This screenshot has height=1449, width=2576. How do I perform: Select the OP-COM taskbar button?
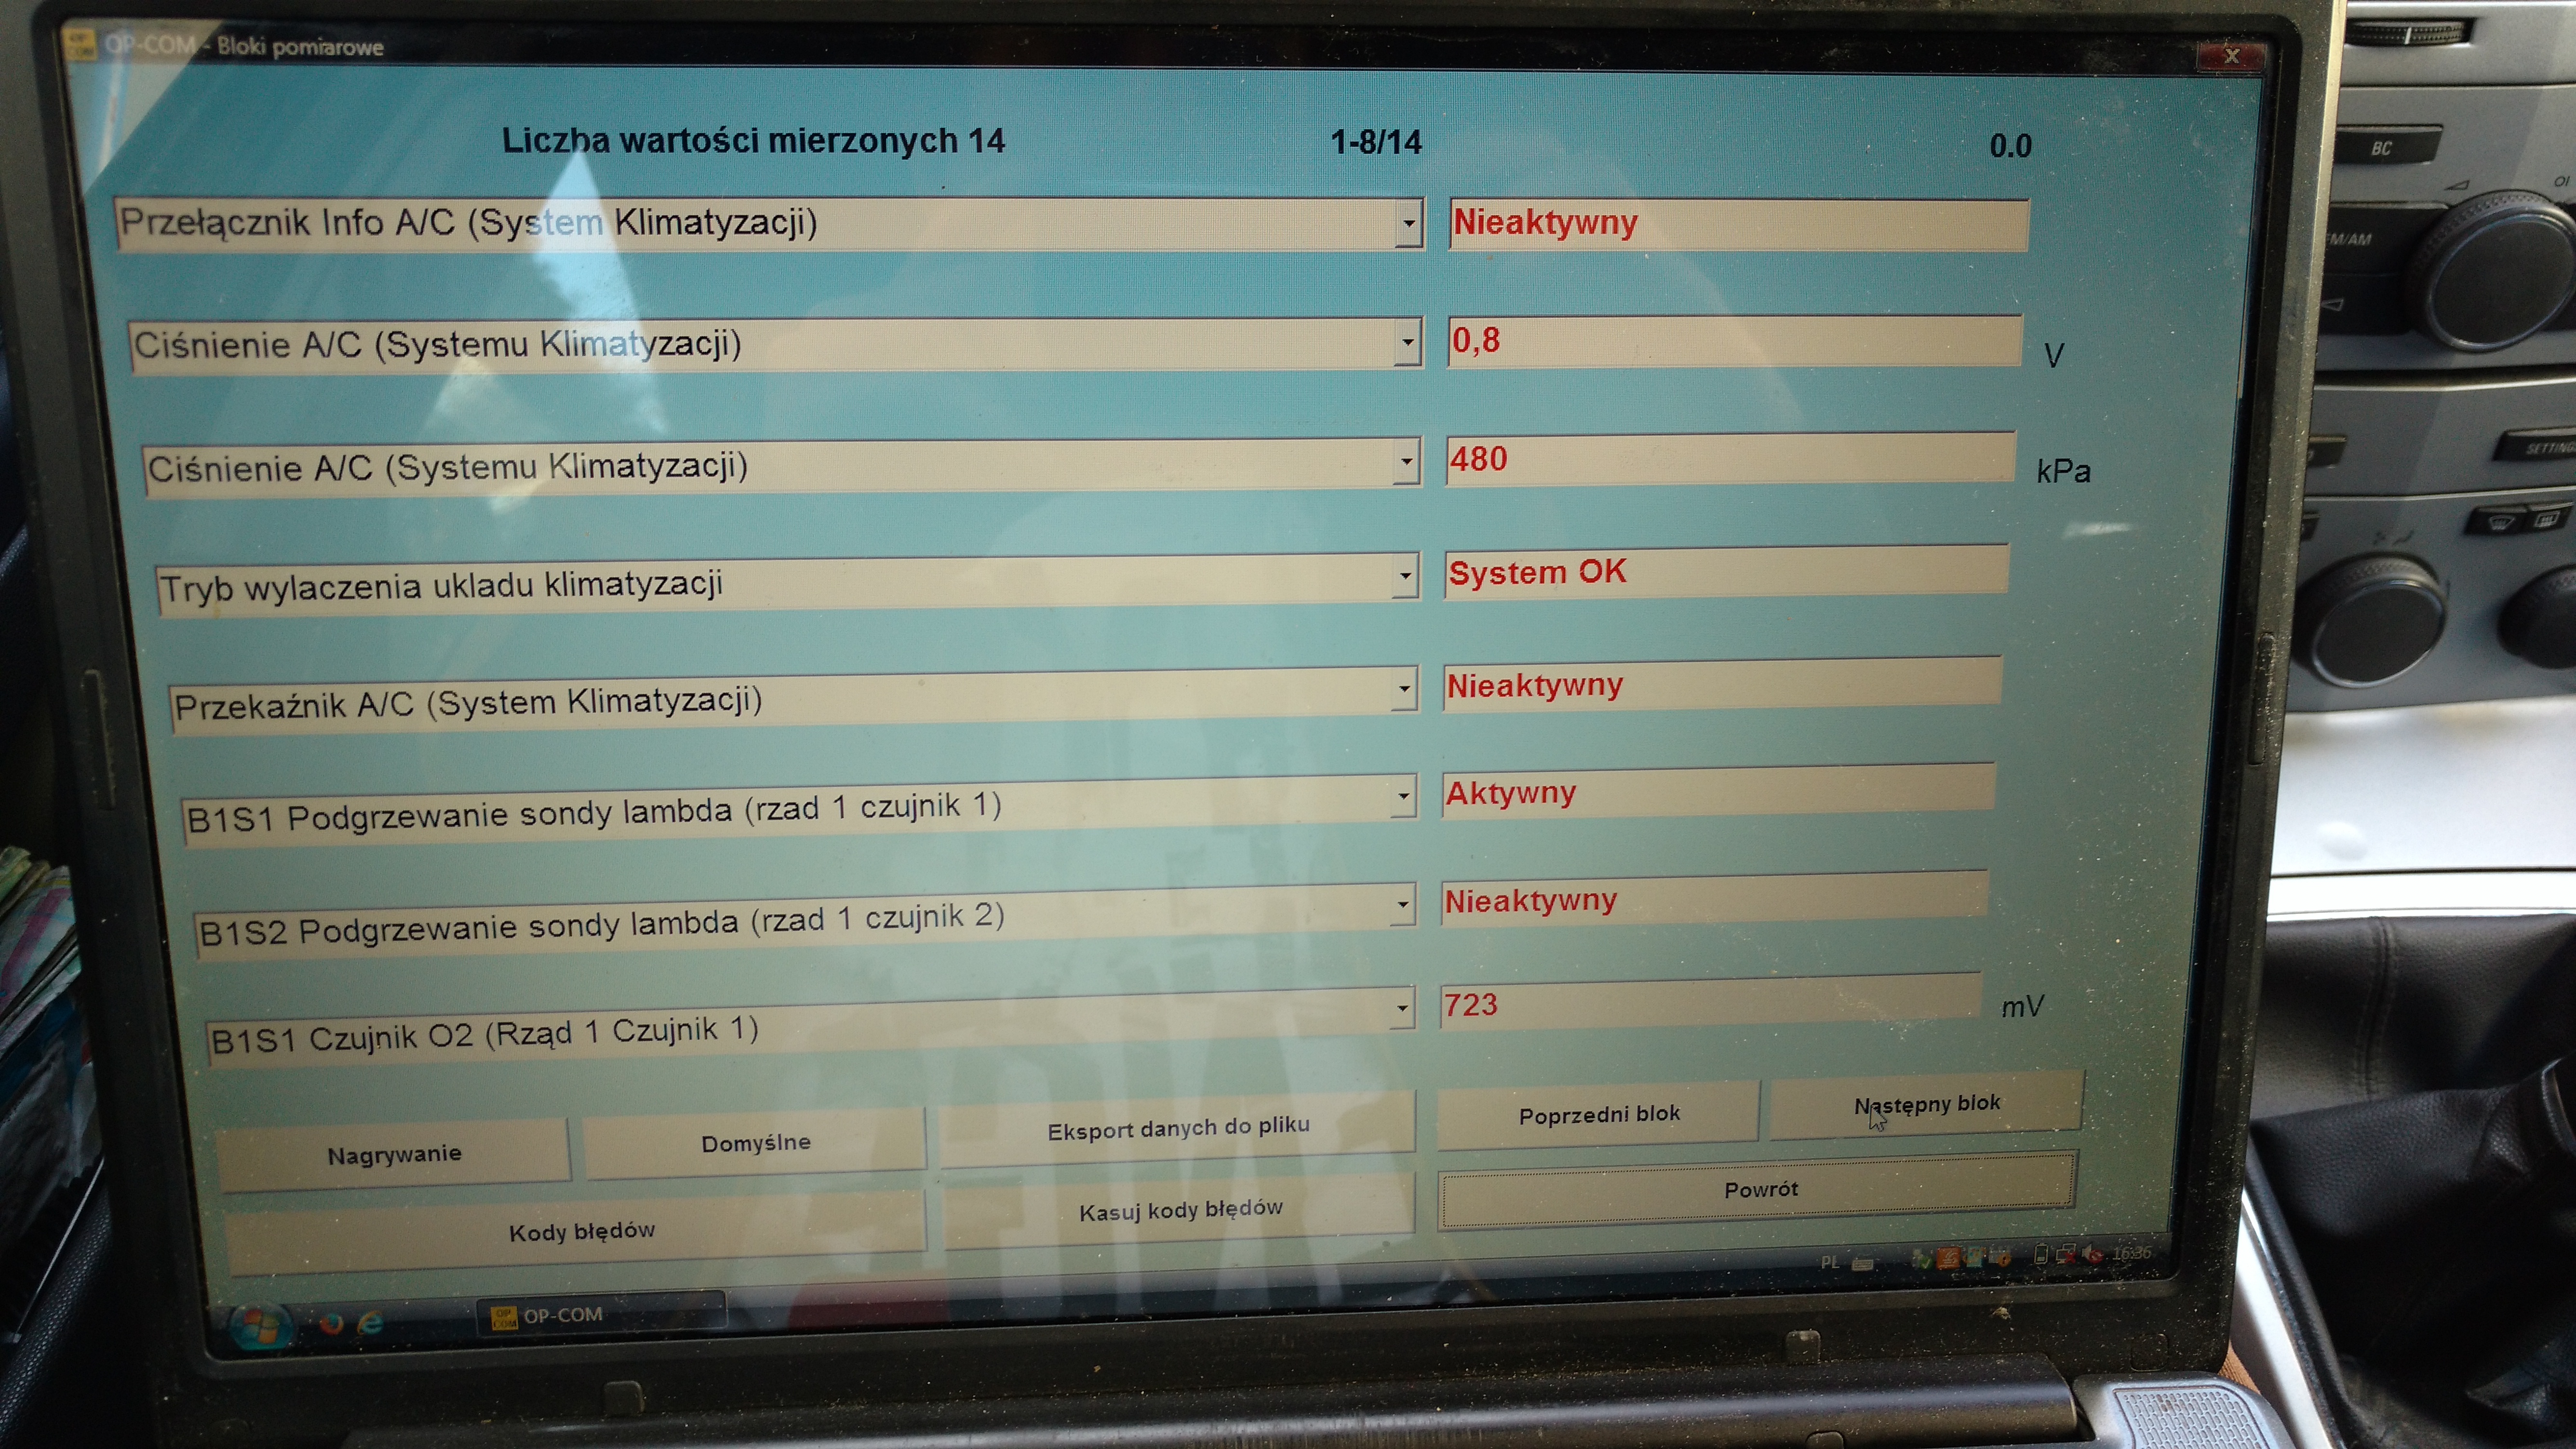601,1313
